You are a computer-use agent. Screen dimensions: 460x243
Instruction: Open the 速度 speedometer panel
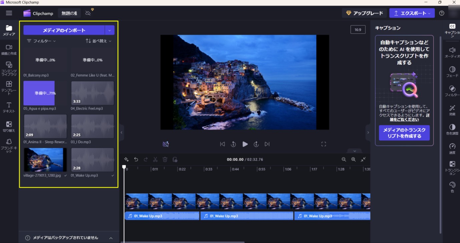click(452, 148)
